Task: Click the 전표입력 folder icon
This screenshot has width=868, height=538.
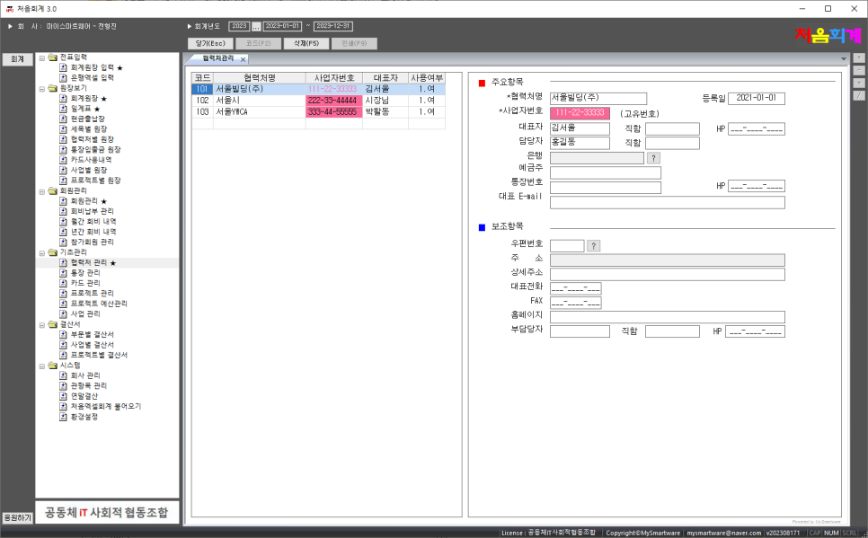Action: click(52, 57)
